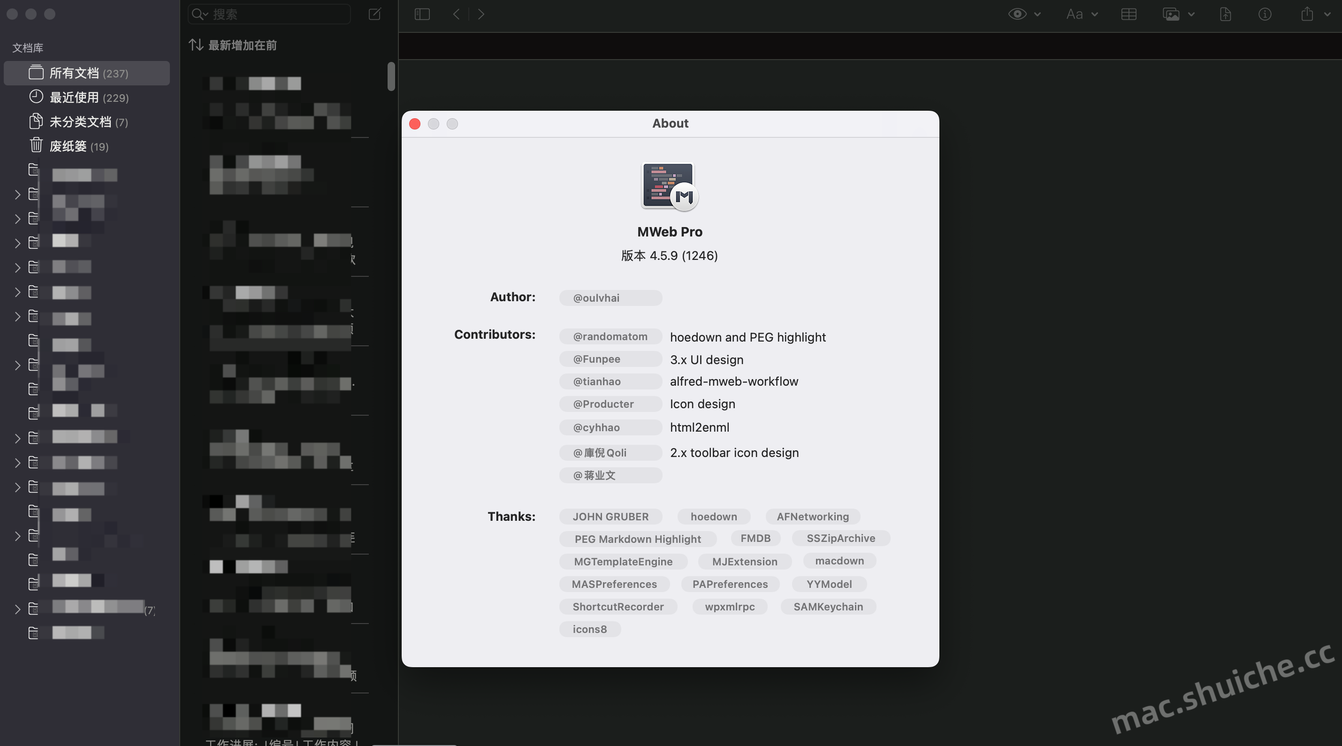The image size is (1342, 746).
Task: Expand the folder row marked (7)
Action: pos(17,609)
